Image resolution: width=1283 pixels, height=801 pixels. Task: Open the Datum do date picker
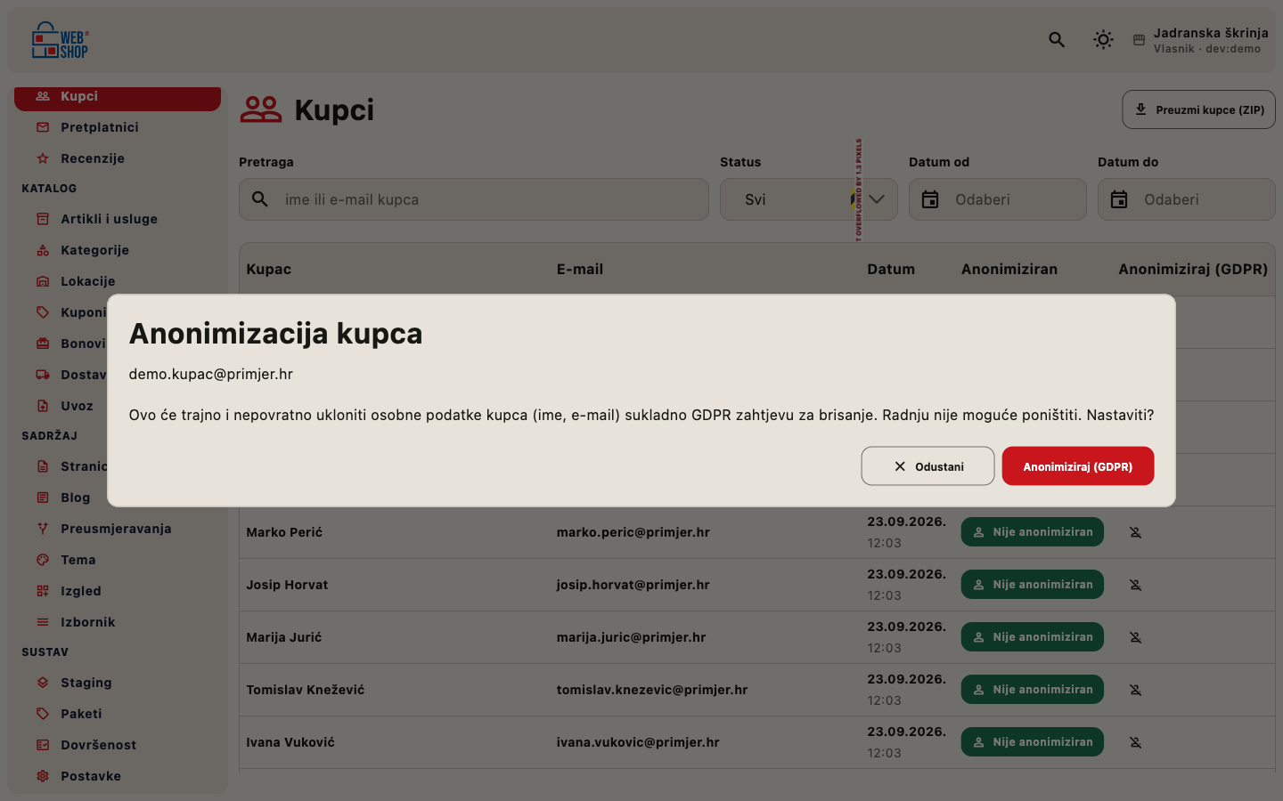tap(1187, 199)
